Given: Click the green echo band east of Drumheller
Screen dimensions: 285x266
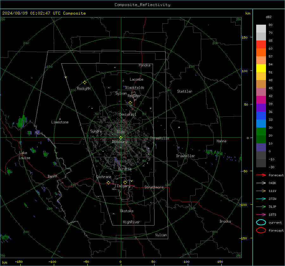Looking at the screenshot, I should click(x=214, y=152).
